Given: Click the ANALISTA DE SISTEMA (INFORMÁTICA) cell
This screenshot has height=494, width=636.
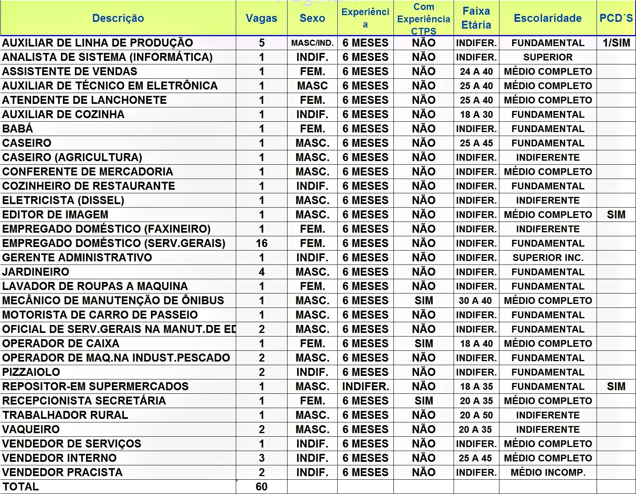Looking at the screenshot, I should 107,57.
